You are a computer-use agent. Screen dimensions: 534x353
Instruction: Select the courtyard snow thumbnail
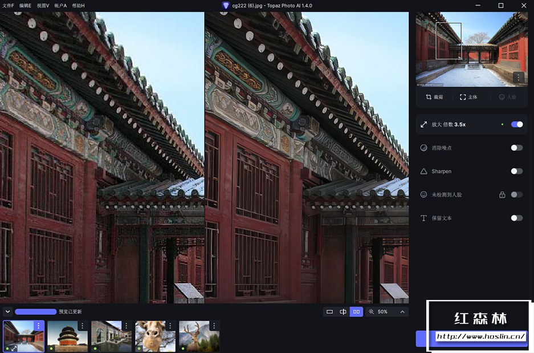click(23, 336)
